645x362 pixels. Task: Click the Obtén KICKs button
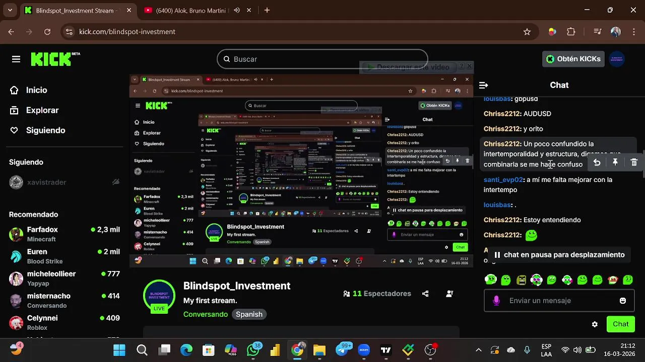(x=573, y=59)
